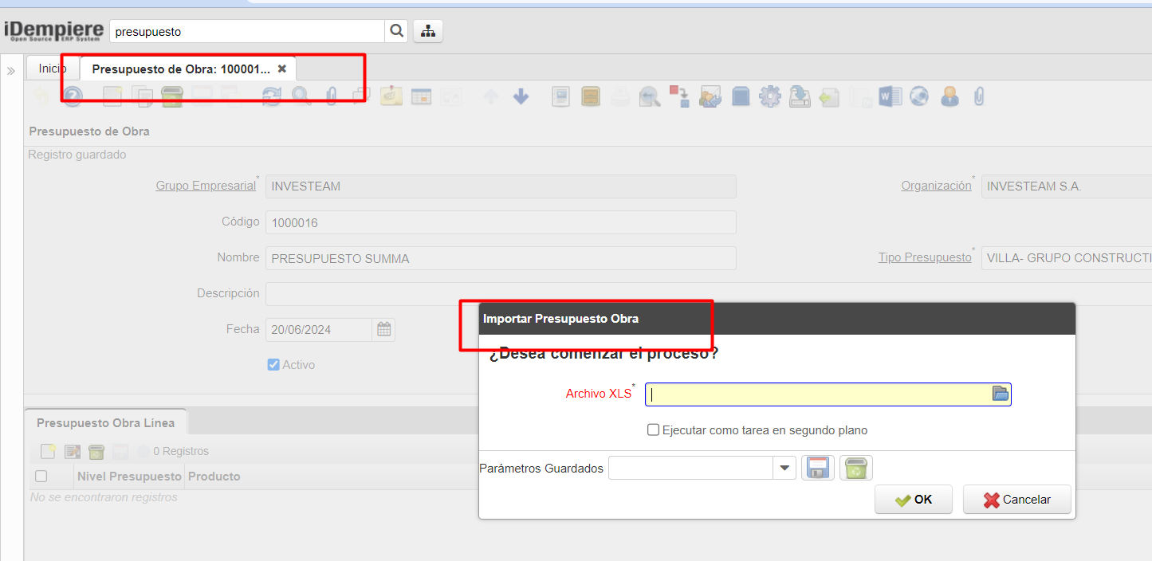Click the Help icon in the main toolbar
The width and height of the screenshot is (1152, 561).
[73, 96]
